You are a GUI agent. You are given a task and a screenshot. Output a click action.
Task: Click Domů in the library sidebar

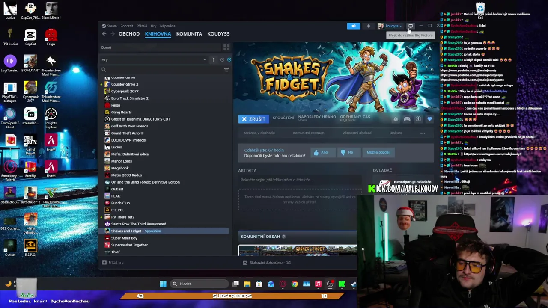pos(106,47)
